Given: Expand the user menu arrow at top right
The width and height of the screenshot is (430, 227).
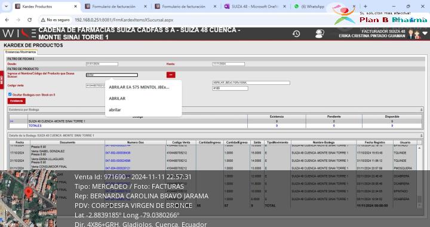Looking at the screenshot, I should pos(425,33).
